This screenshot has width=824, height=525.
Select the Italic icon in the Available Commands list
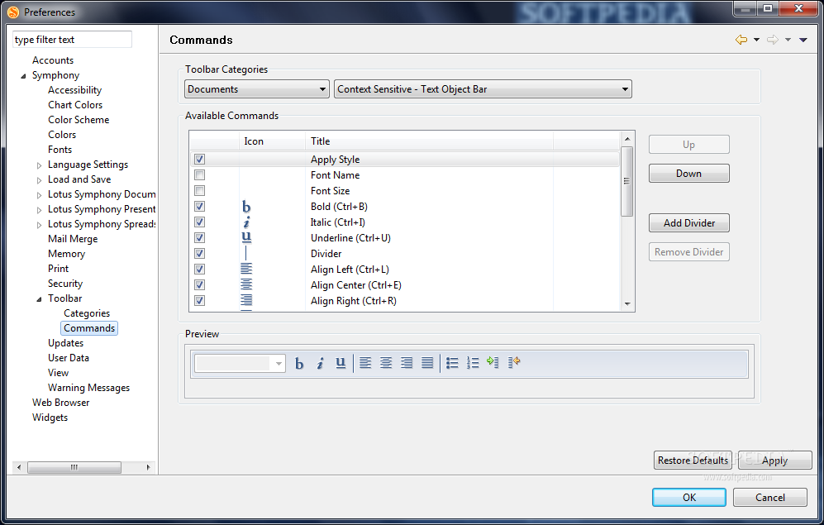point(246,222)
